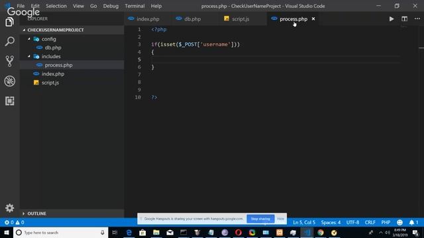Image resolution: width=424 pixels, height=238 pixels.
Task: Show notifications using the bell icon
Action: (413, 222)
